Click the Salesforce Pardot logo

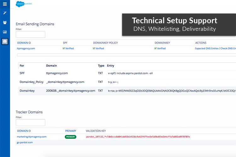click(x=24, y=4)
